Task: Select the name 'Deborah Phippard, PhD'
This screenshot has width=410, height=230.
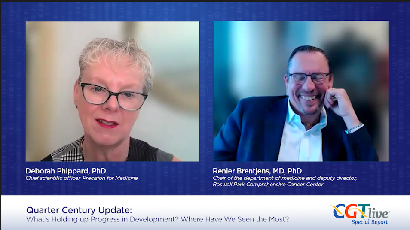Action: pos(66,171)
